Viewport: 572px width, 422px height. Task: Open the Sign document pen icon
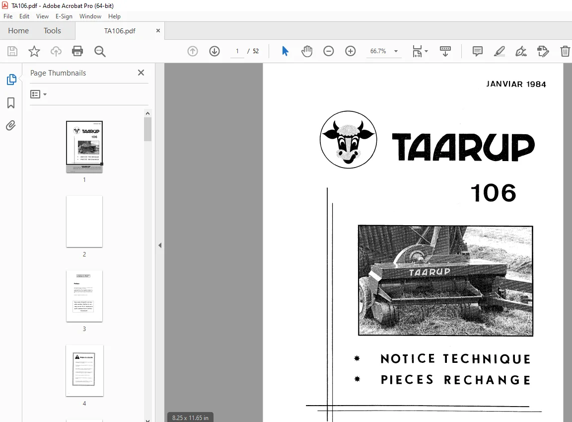click(521, 51)
